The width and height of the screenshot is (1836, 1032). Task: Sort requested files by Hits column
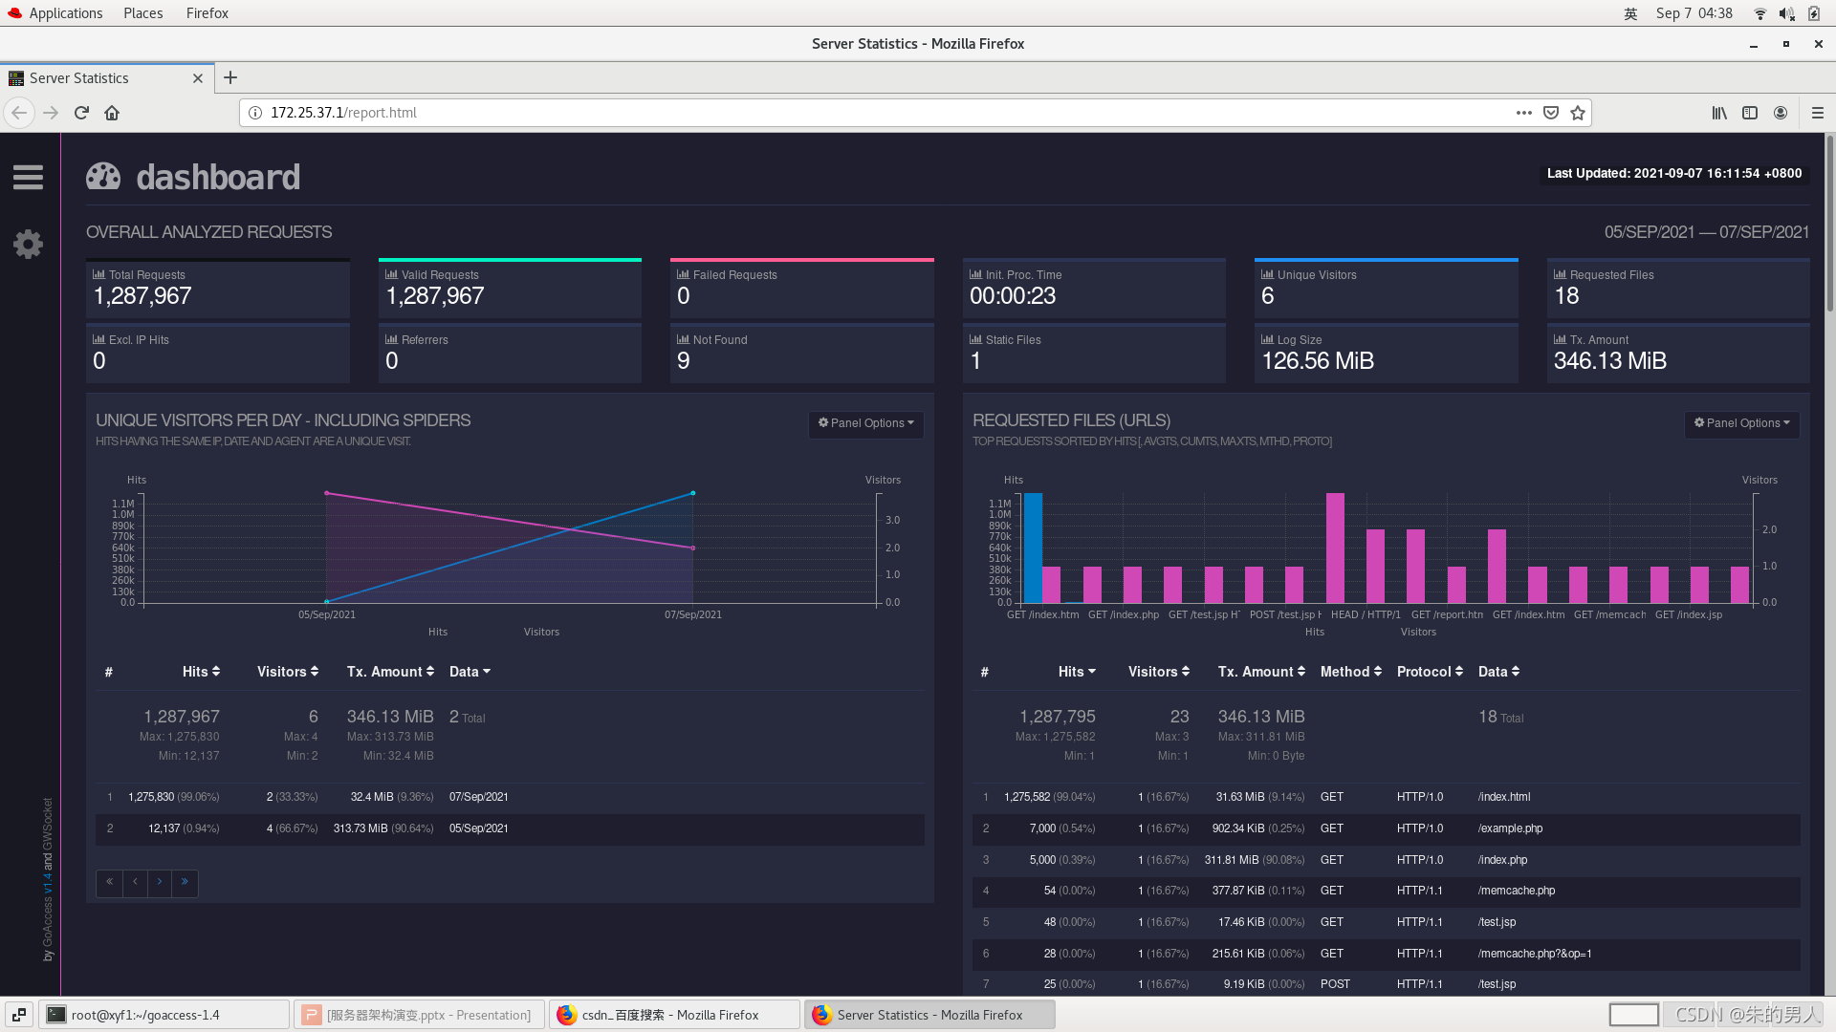point(1077,672)
